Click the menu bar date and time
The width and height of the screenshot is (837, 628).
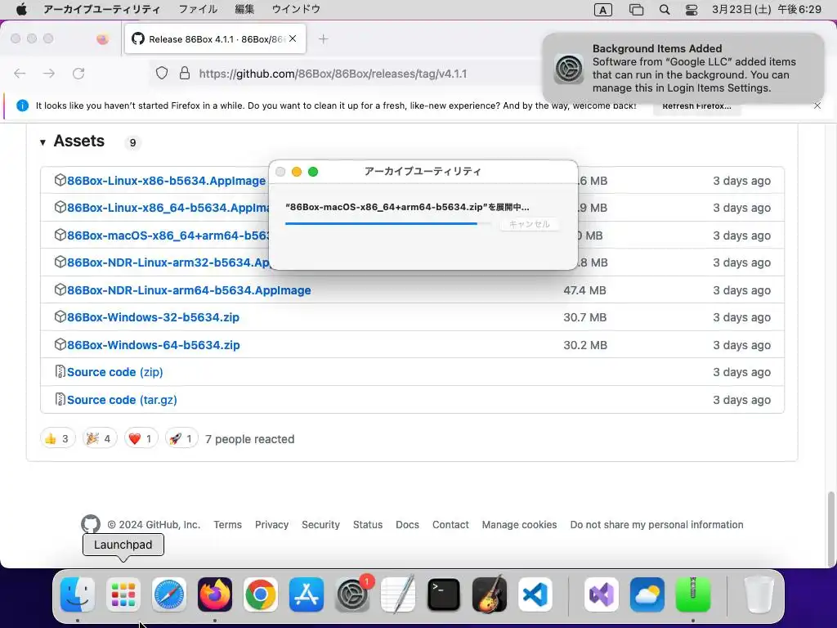pos(767,9)
